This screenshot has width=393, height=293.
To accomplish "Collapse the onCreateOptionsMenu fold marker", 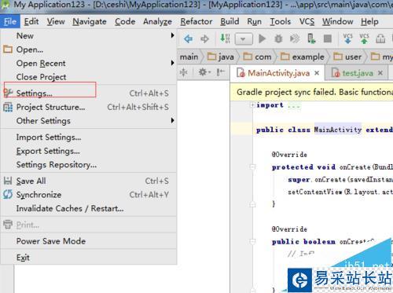I will click(x=252, y=241).
